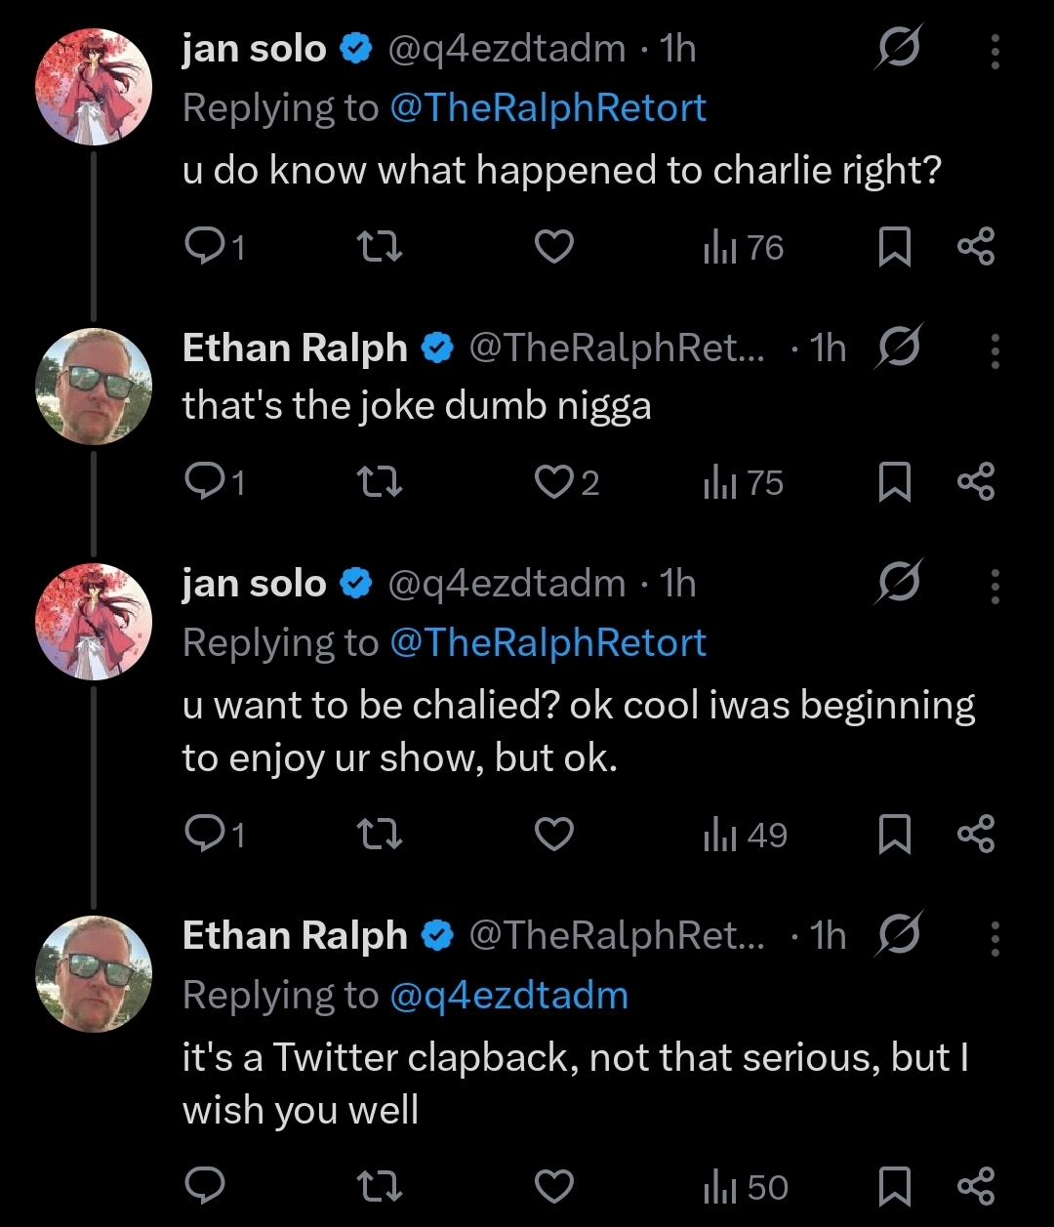Open the @q4ezdtadm mention link in the last reply
The image size is (1054, 1227).
coord(508,996)
